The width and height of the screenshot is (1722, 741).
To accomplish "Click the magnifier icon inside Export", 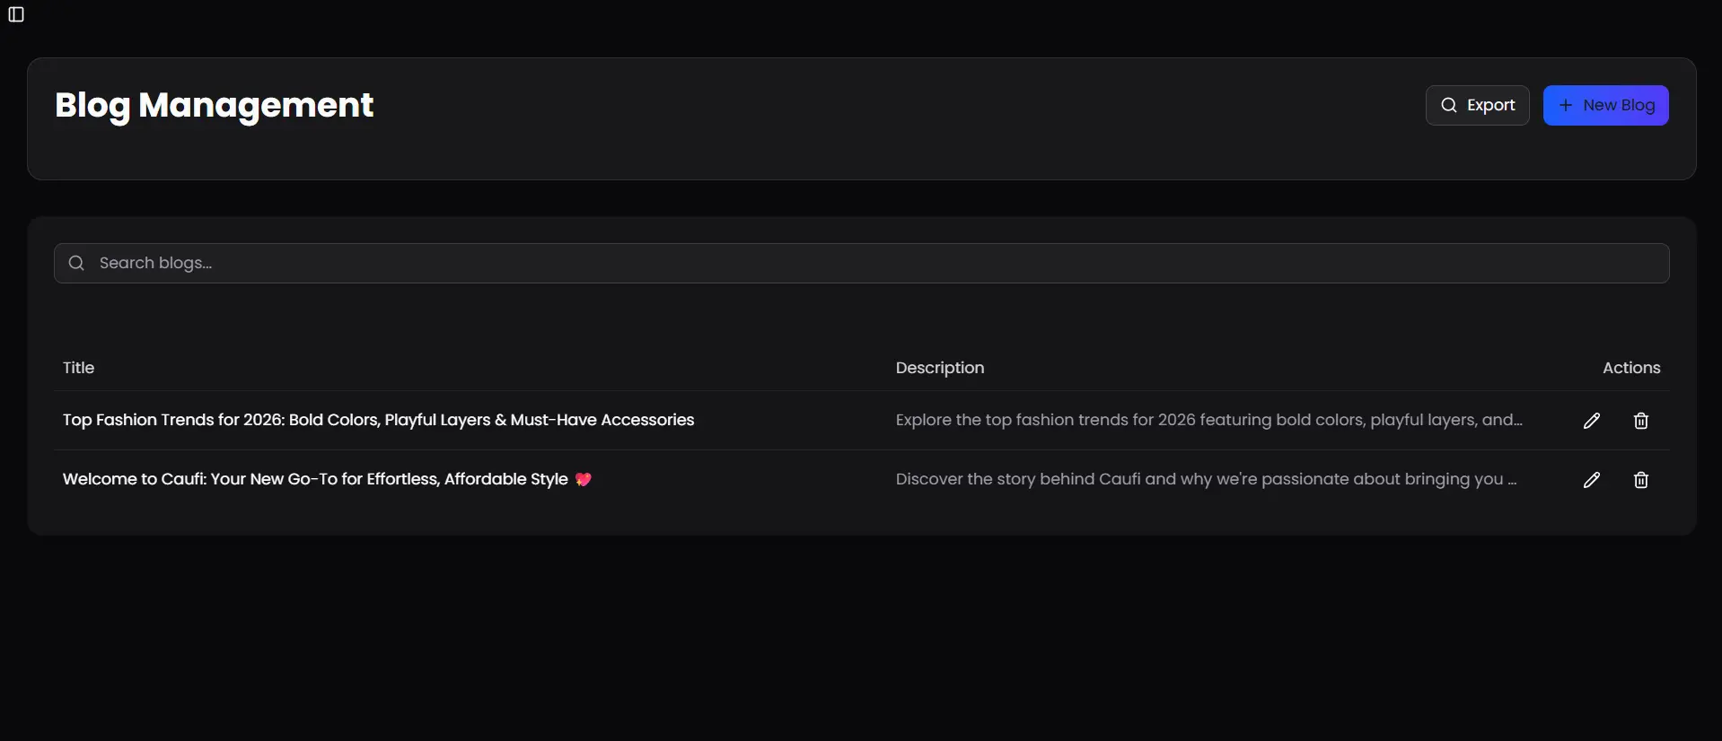I will (x=1448, y=105).
